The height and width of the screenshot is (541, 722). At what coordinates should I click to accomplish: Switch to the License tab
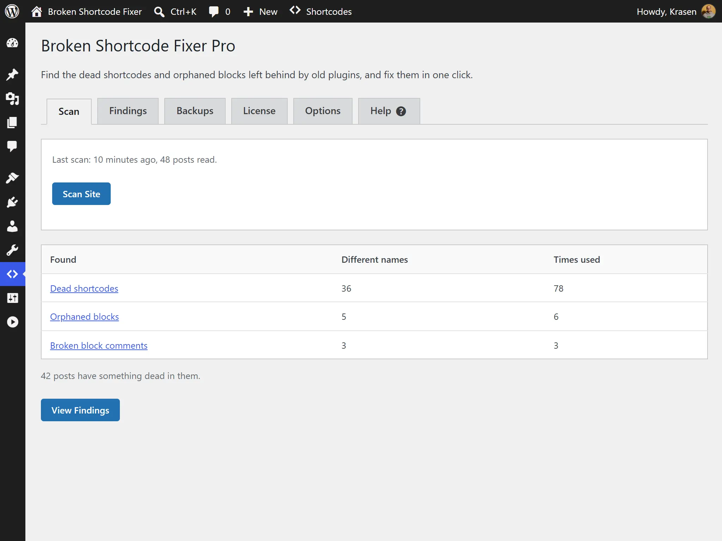[259, 111]
